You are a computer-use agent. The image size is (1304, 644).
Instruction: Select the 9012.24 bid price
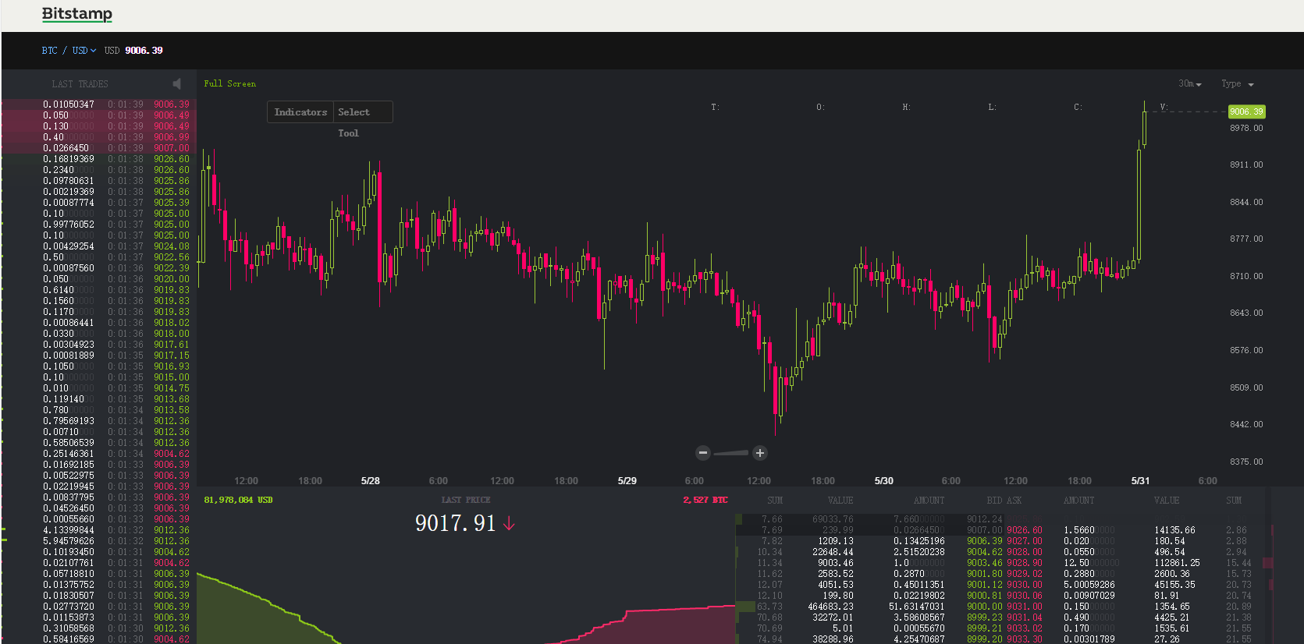[x=985, y=519]
